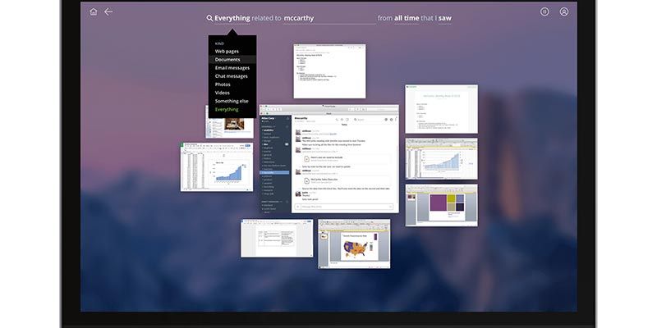Open the US map presentation thumbnail

(x=353, y=244)
